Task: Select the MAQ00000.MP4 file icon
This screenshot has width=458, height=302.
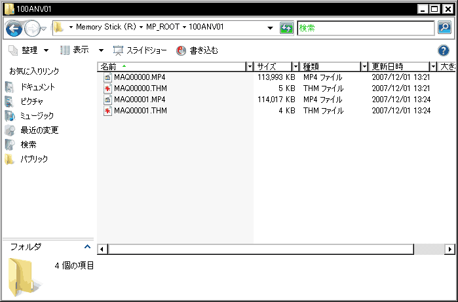Action: pyautogui.click(x=107, y=77)
